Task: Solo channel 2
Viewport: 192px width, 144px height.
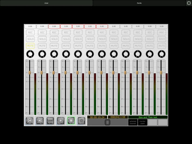Action: pyautogui.click(x=42, y=39)
